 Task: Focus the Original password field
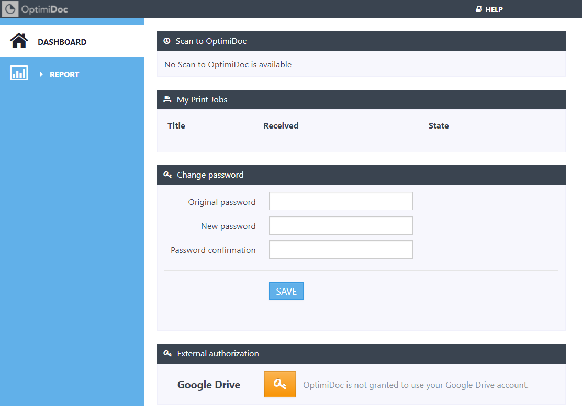point(341,201)
